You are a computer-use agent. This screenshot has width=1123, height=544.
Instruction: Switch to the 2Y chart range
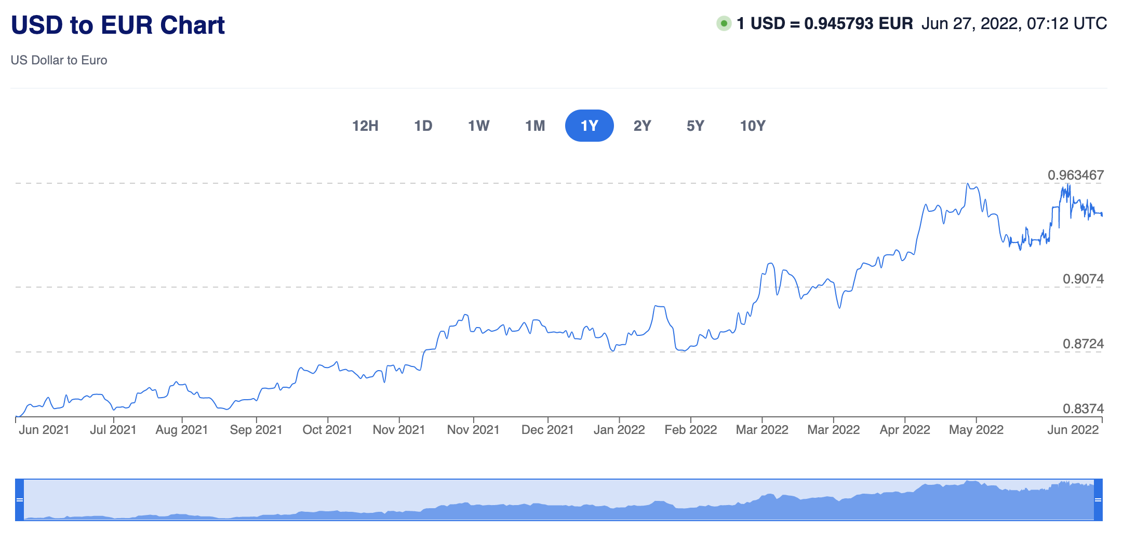[642, 126]
